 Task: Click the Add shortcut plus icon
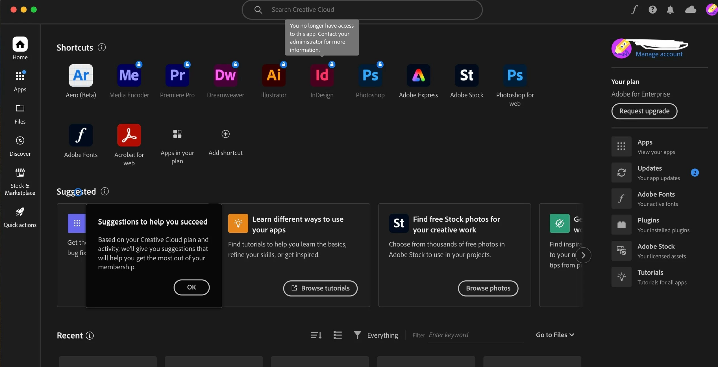(225, 134)
